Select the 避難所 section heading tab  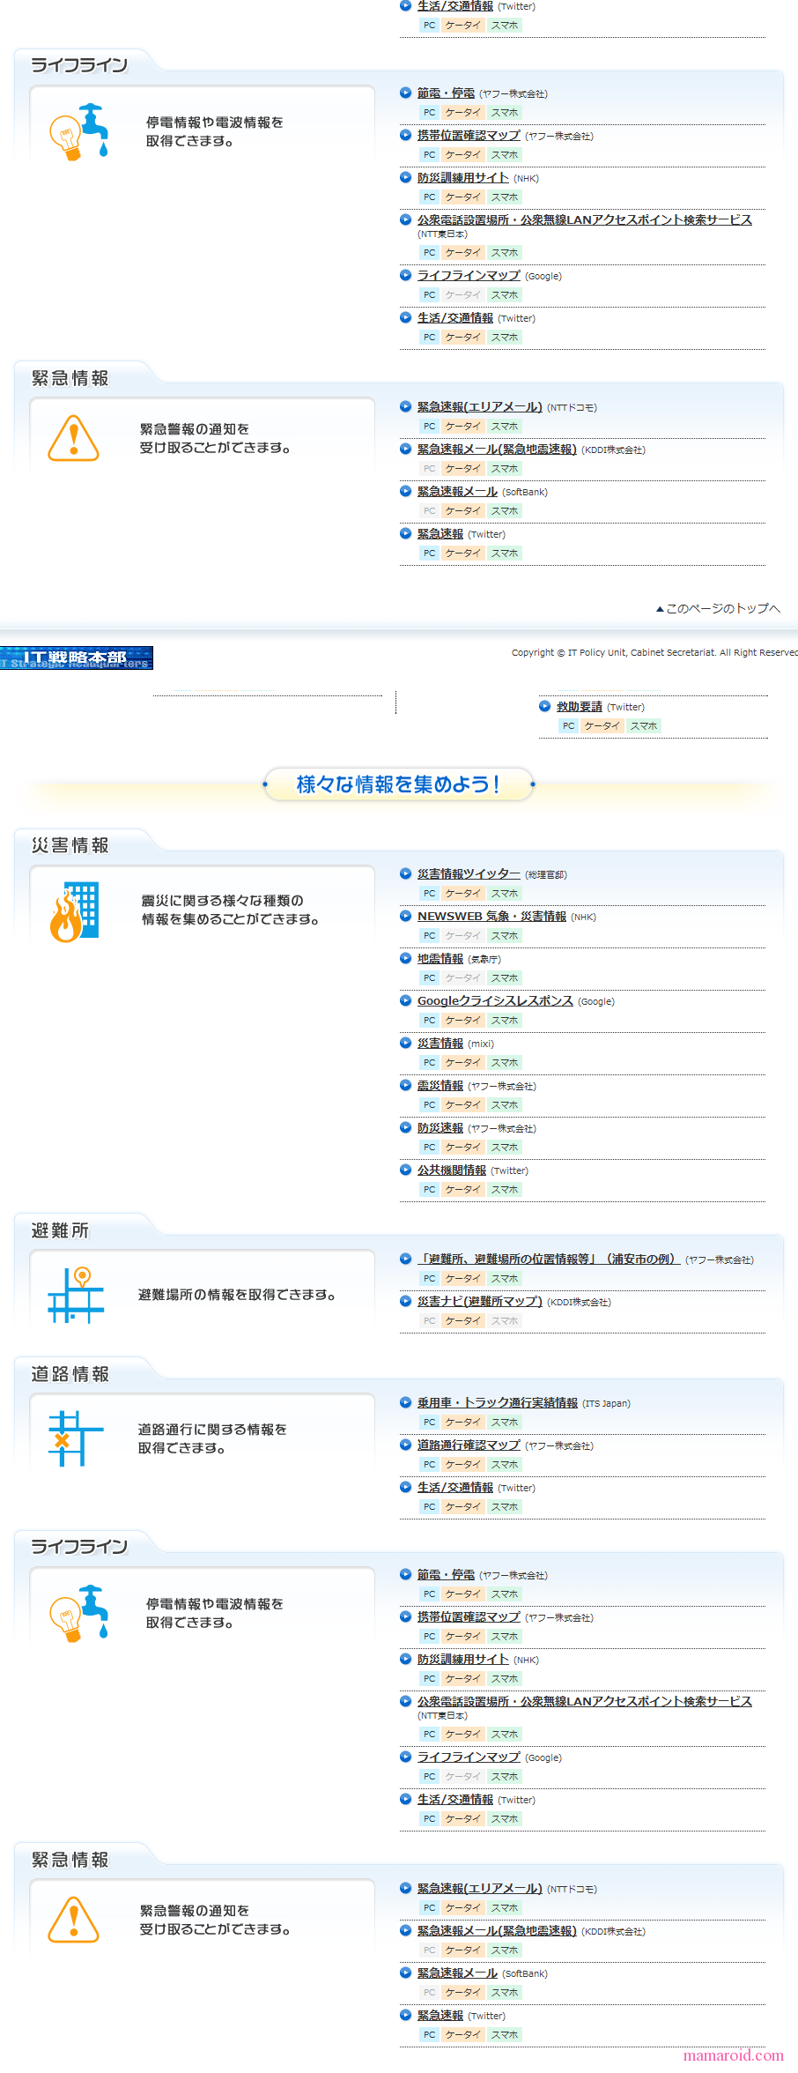point(60,1230)
